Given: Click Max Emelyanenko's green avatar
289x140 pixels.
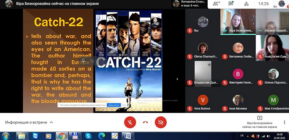Looking at the screenshot, I should [273, 100].
